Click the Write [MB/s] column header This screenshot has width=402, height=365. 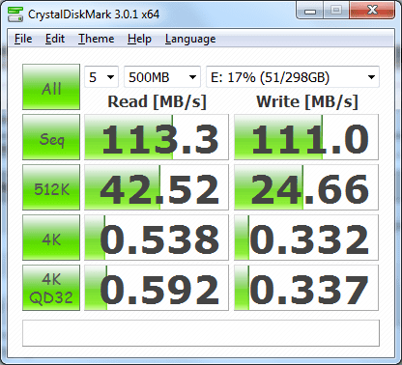(x=307, y=101)
